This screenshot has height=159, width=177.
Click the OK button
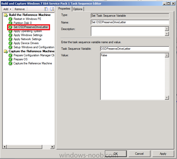coord(116,154)
